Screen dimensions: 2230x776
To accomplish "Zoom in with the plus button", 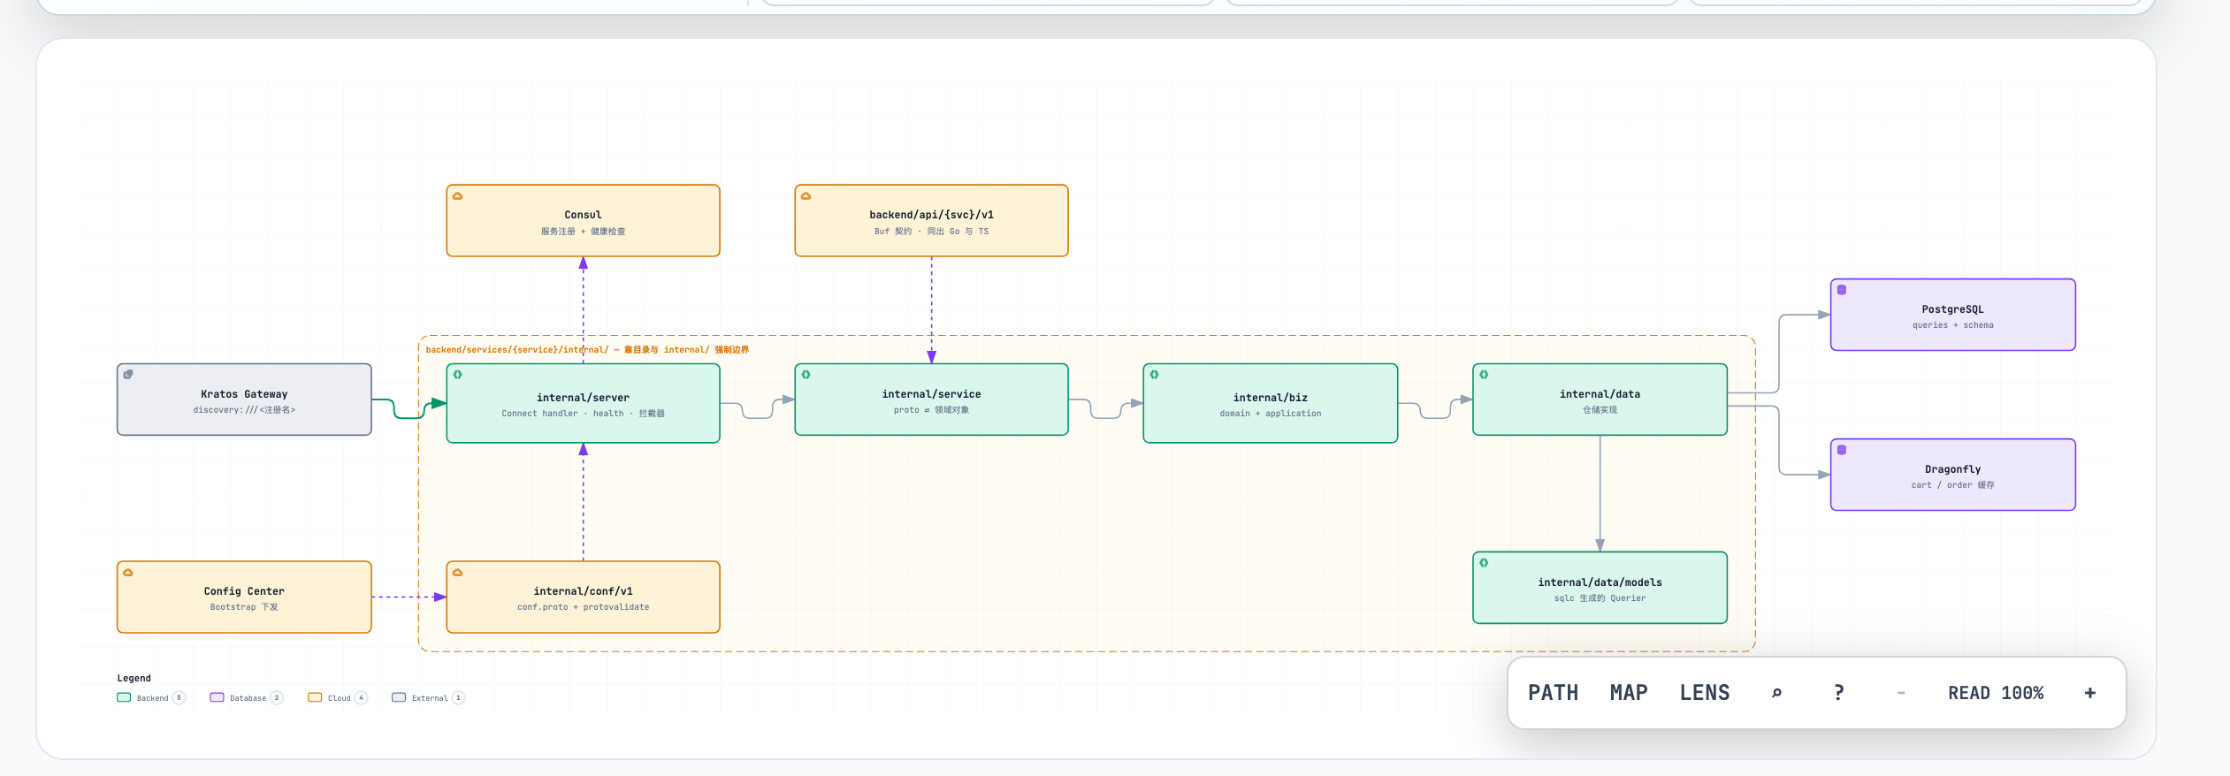I will 2090,693.
